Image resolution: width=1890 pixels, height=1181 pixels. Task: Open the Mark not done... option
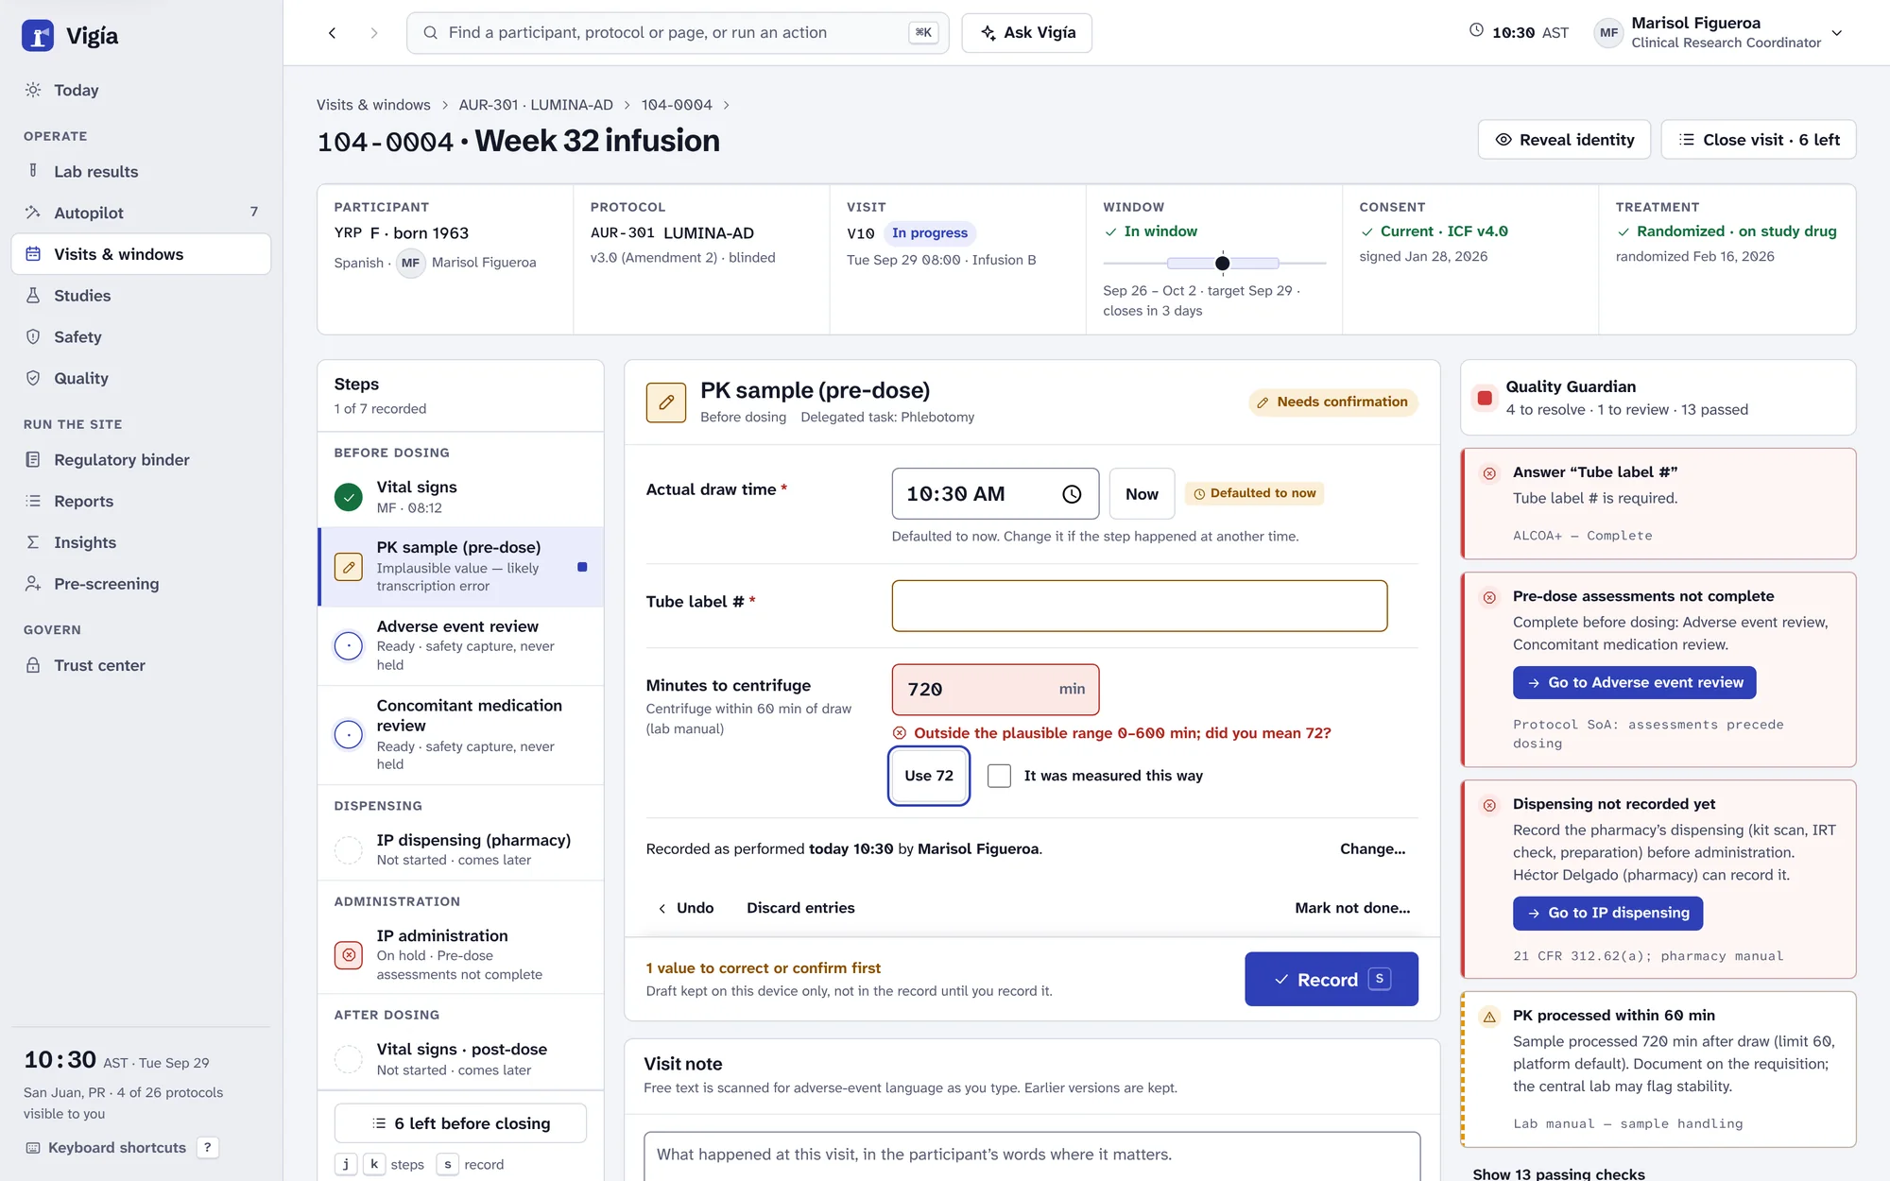pyautogui.click(x=1352, y=908)
